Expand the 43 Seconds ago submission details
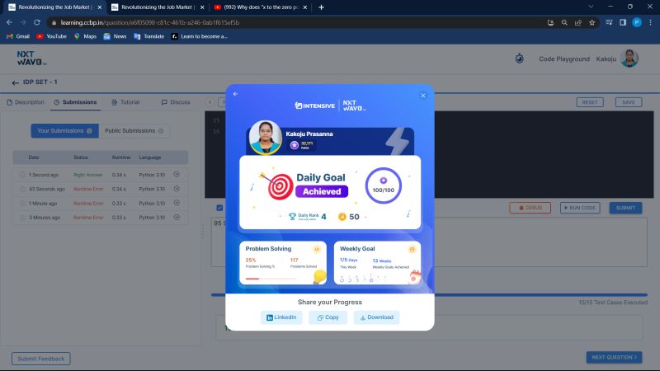 click(177, 189)
